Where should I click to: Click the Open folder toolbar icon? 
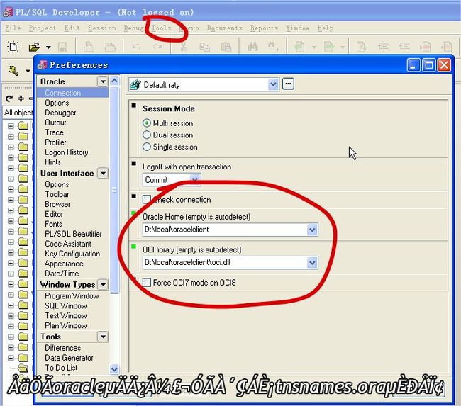pyautogui.click(x=34, y=47)
